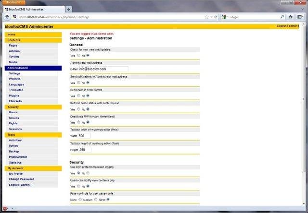
Task: Click the Adblock icon in the bottom status bar
Action: (5, 208)
